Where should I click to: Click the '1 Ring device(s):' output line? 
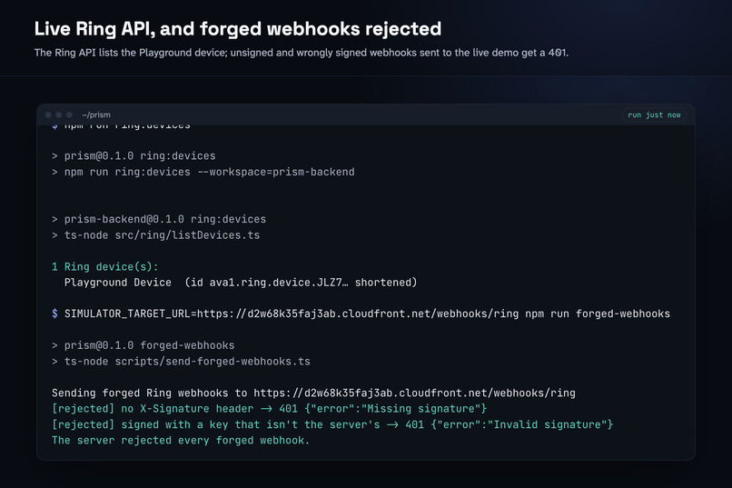coord(105,266)
